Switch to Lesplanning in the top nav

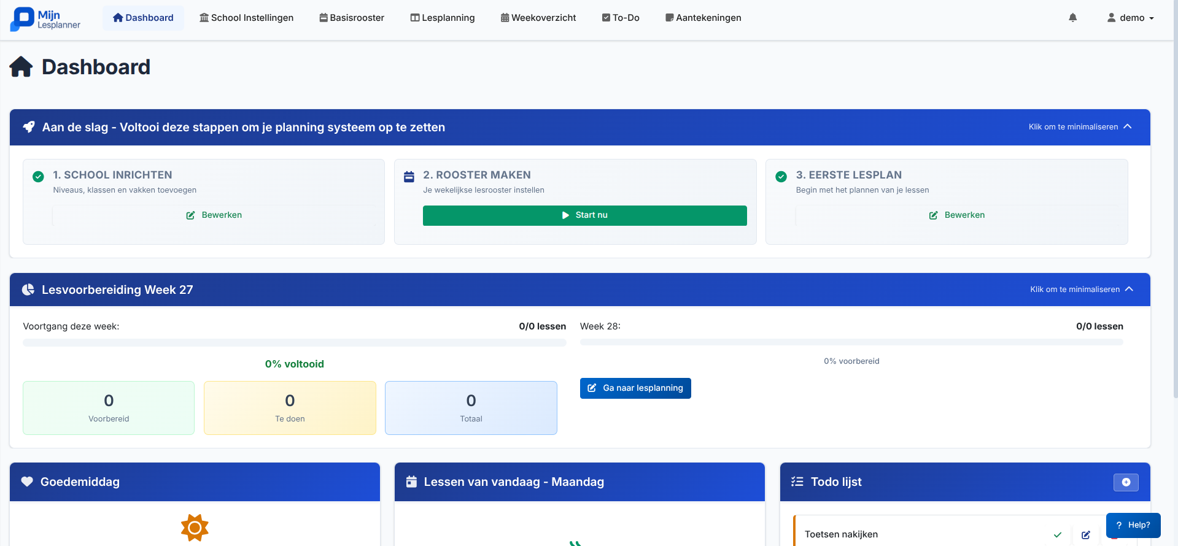tap(443, 18)
